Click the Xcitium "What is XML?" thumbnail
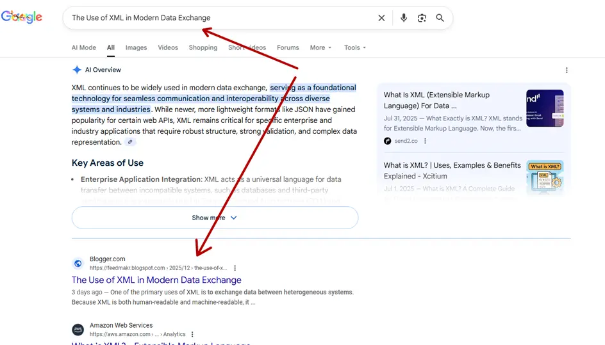The image size is (605, 345). pyautogui.click(x=545, y=177)
